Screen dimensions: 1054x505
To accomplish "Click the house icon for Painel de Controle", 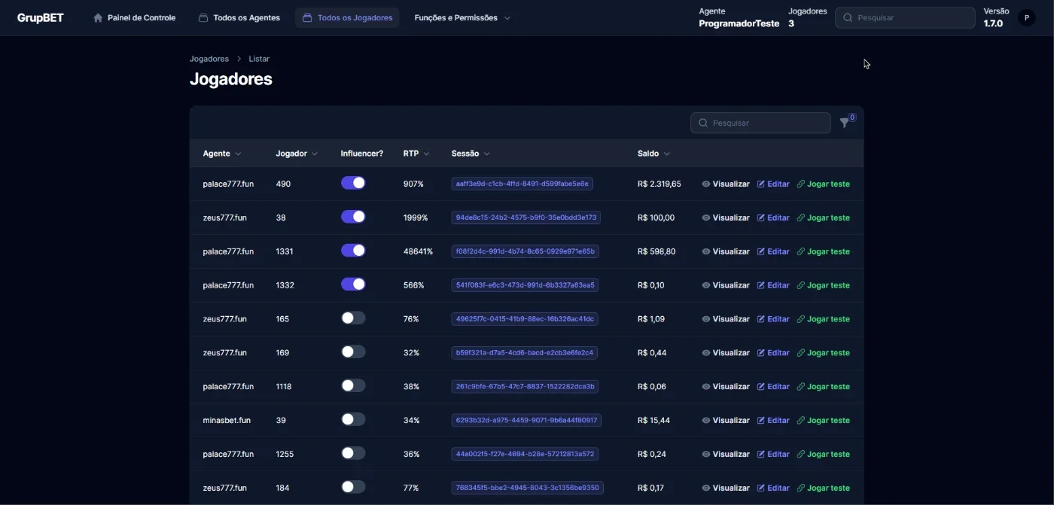I will click(x=98, y=18).
